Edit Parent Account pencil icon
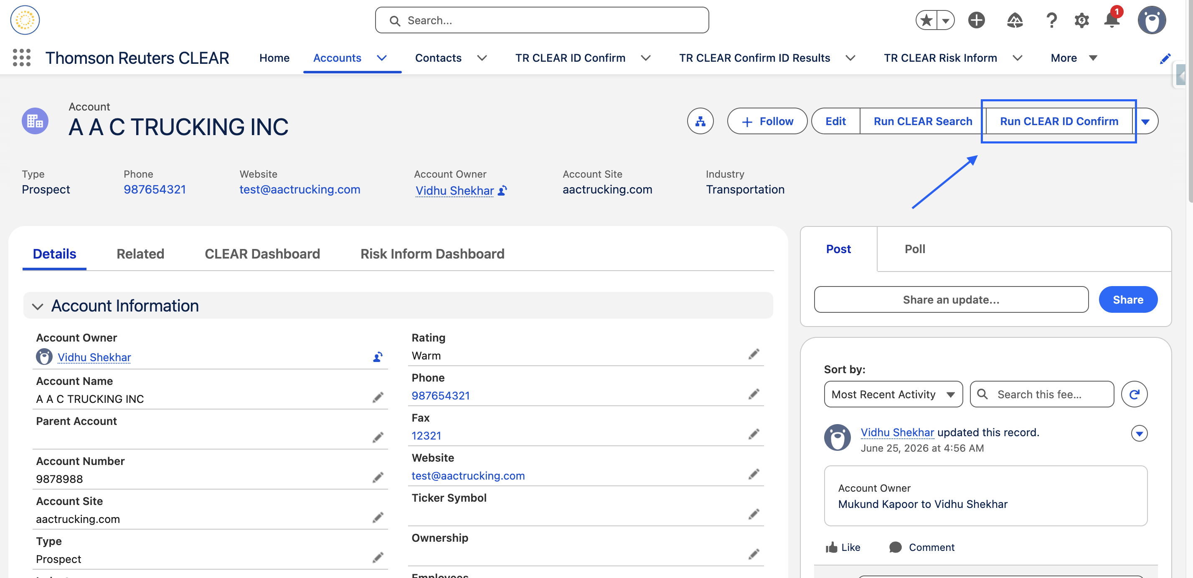 [378, 437]
